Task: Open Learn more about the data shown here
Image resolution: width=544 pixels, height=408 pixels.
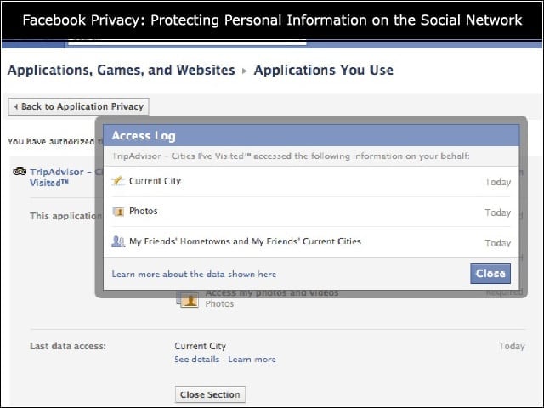Action: point(194,274)
